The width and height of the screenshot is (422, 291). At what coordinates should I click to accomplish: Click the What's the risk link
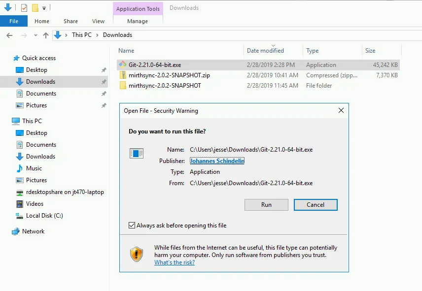pyautogui.click(x=175, y=262)
